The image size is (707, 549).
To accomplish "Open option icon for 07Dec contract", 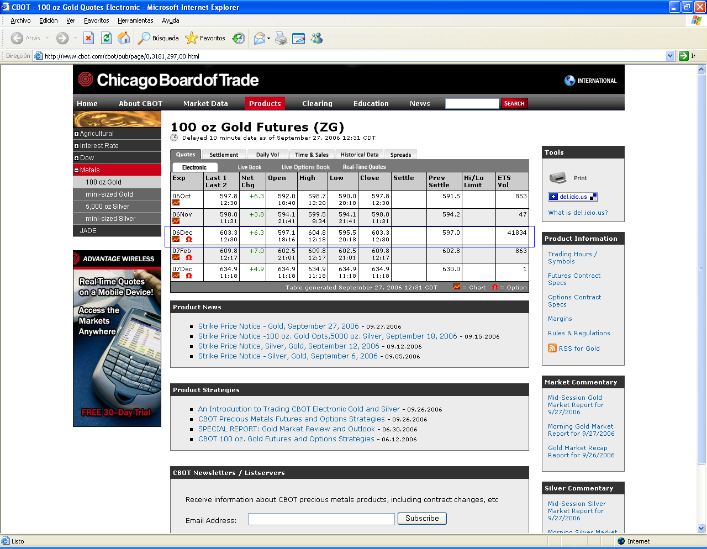I will click(188, 276).
